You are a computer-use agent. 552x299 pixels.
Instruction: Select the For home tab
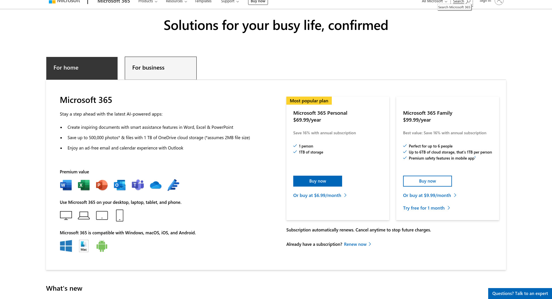coord(82,68)
